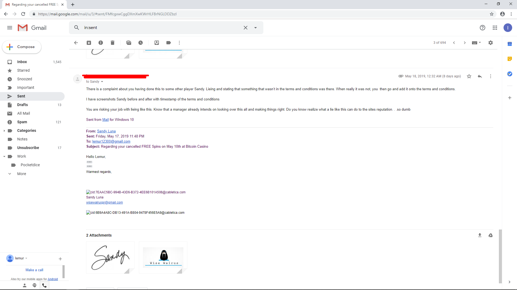Viewport: 517px width, 290px height.
Task: Open message More options menu
Action: (491, 76)
